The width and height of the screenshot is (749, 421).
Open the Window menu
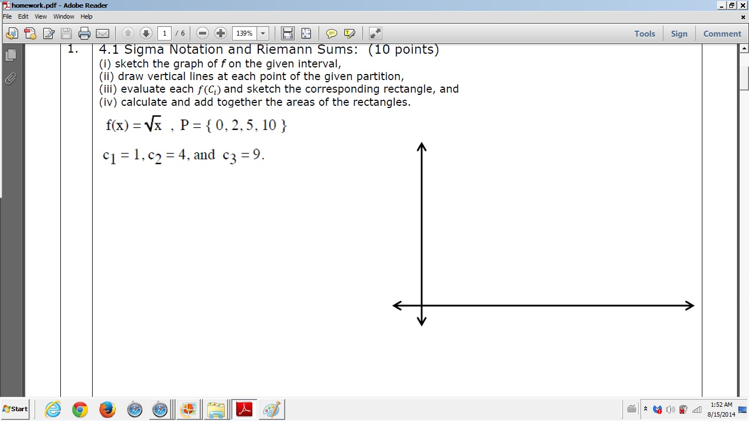tap(64, 16)
